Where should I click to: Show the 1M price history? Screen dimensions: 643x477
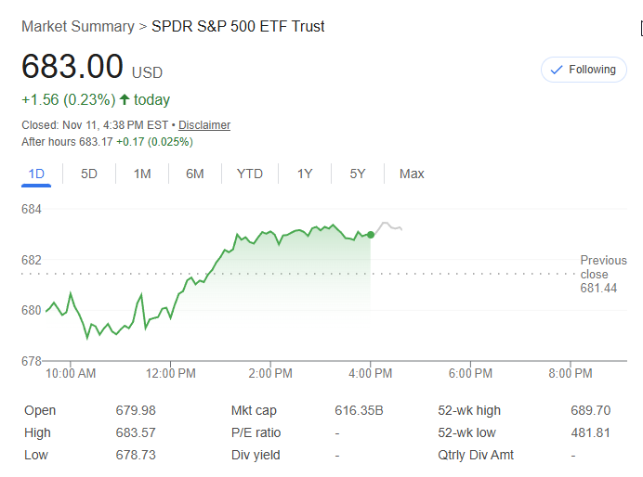(142, 174)
